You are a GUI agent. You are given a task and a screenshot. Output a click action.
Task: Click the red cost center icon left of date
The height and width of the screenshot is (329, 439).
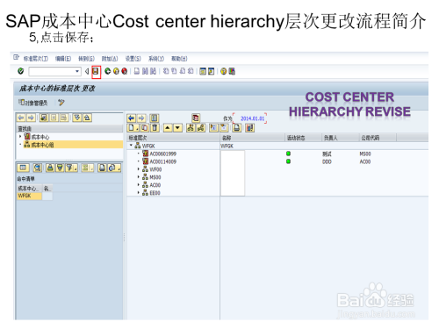(x=196, y=118)
